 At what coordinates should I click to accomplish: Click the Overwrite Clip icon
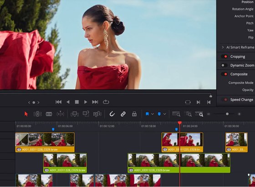coord(86,114)
